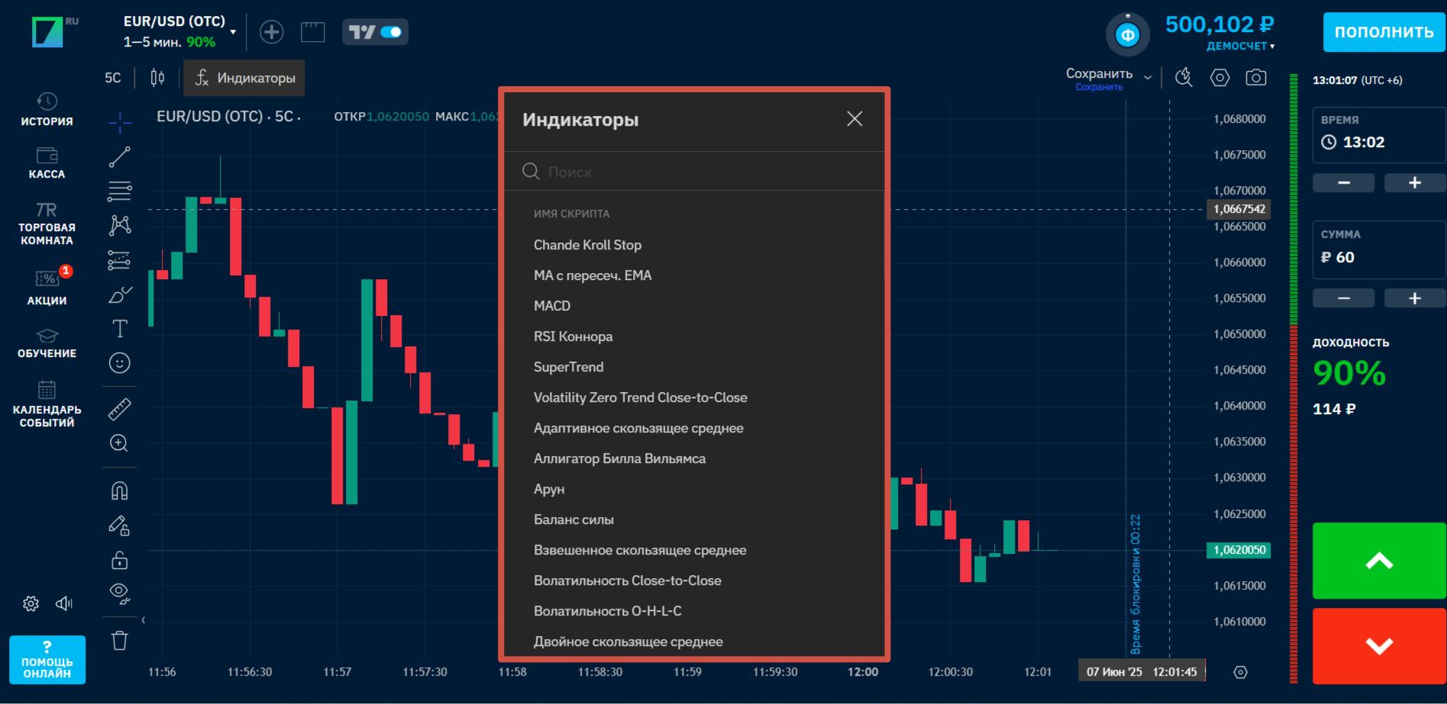Select the forecast and measurement tool
Image resolution: width=1447 pixels, height=704 pixels.
[x=120, y=260]
